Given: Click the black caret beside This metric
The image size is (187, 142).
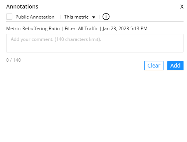Looking at the screenshot, I should point(94,17).
